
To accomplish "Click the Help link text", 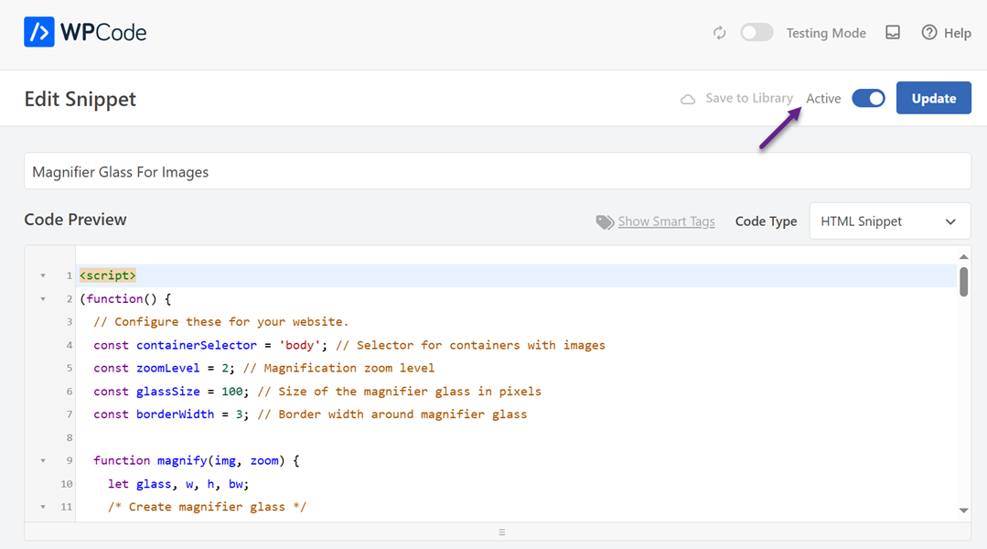I will [957, 33].
